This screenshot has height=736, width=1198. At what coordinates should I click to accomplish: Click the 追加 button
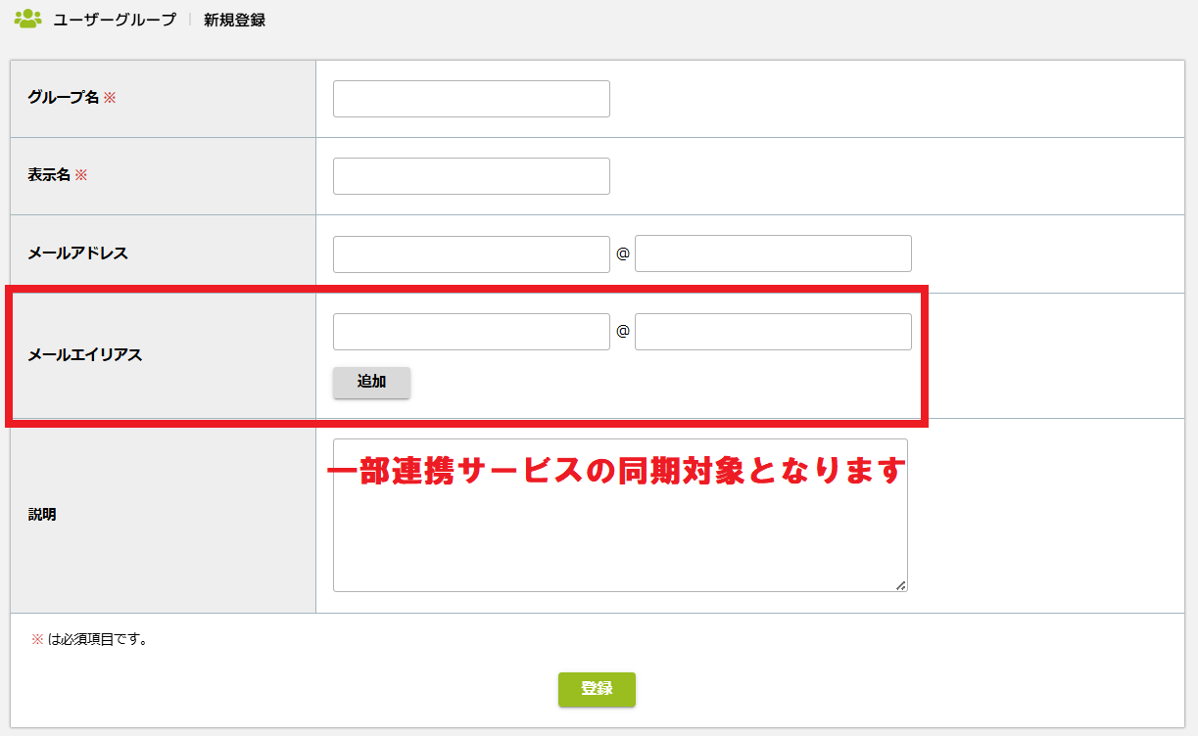pyautogui.click(x=371, y=382)
